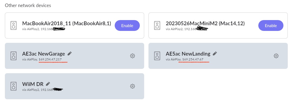Viewport: 294px width, 109px height.
Task: Enable the 20230526MacMiniM2 device
Action: click(271, 26)
